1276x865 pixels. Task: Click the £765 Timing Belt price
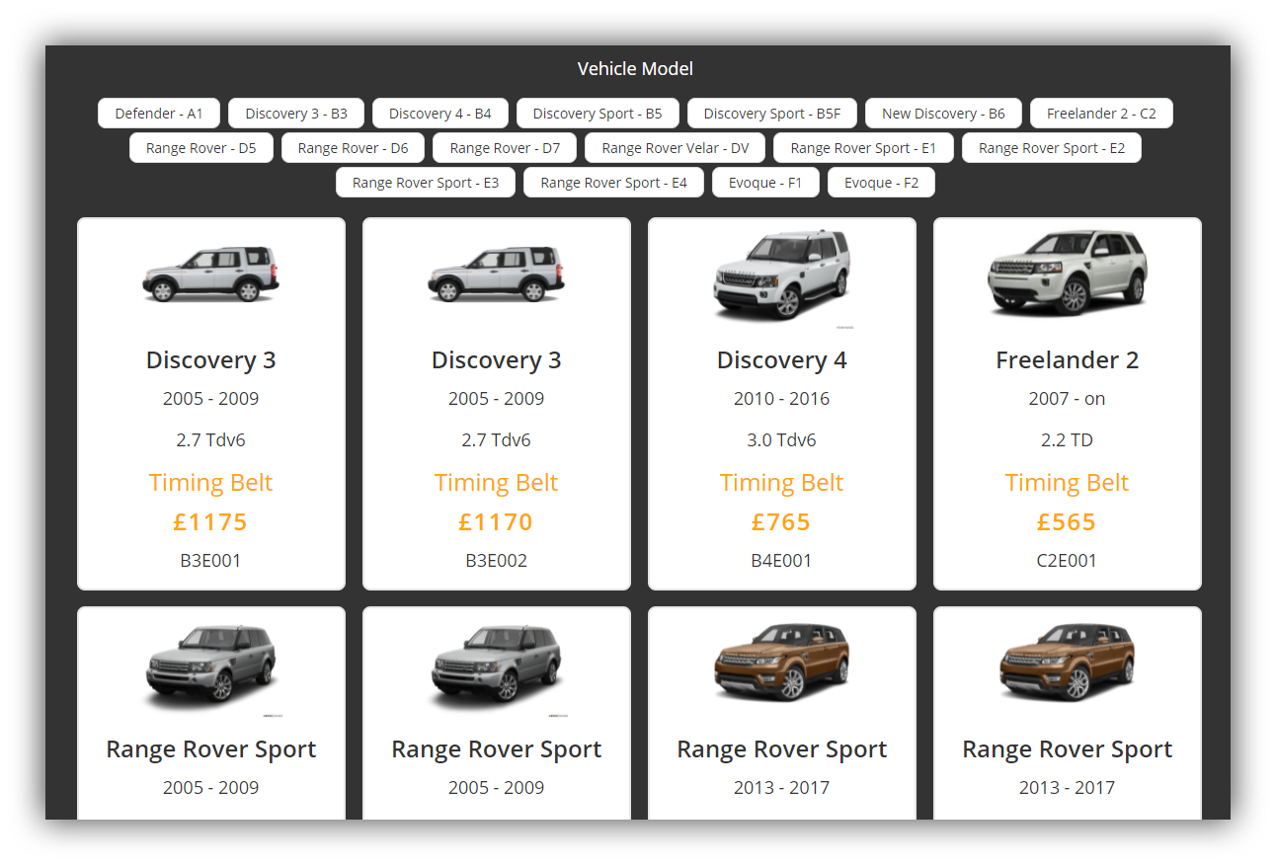click(x=781, y=522)
